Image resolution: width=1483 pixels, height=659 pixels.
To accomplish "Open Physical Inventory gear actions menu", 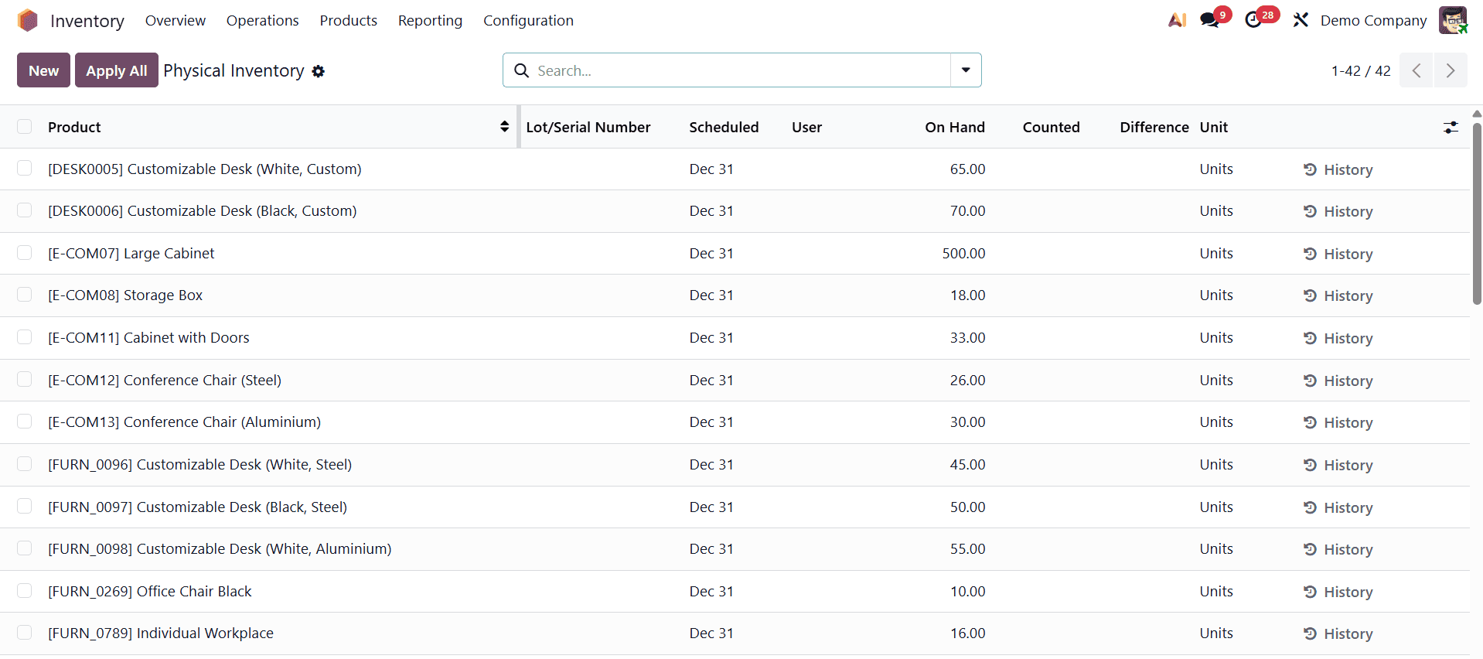I will pos(319,71).
